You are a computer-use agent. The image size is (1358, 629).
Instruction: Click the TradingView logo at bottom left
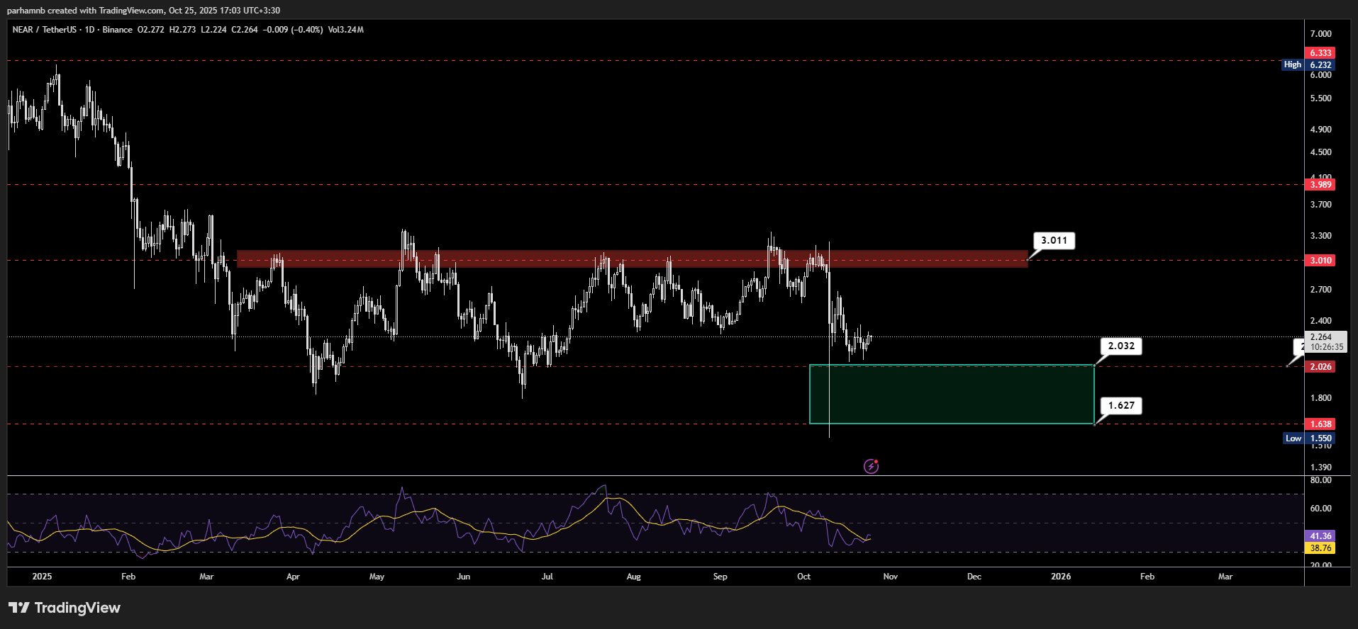click(x=65, y=608)
